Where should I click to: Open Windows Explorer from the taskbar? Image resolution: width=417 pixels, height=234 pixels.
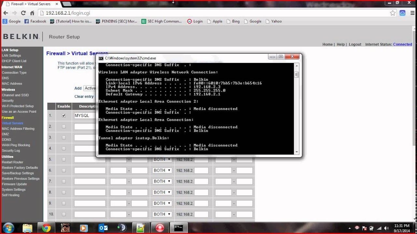[27, 228]
